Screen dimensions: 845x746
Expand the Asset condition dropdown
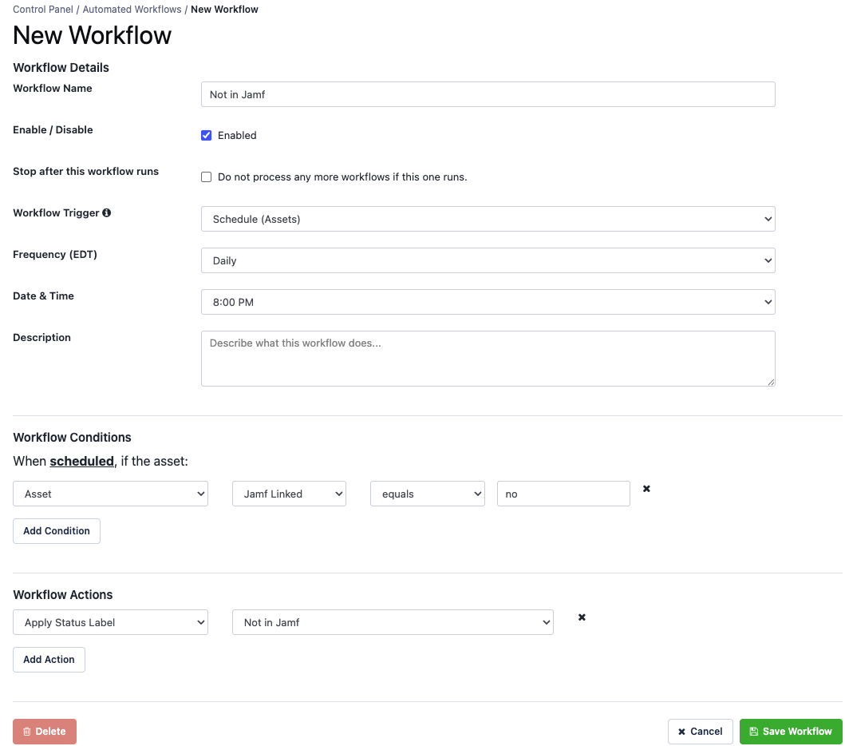(110, 494)
